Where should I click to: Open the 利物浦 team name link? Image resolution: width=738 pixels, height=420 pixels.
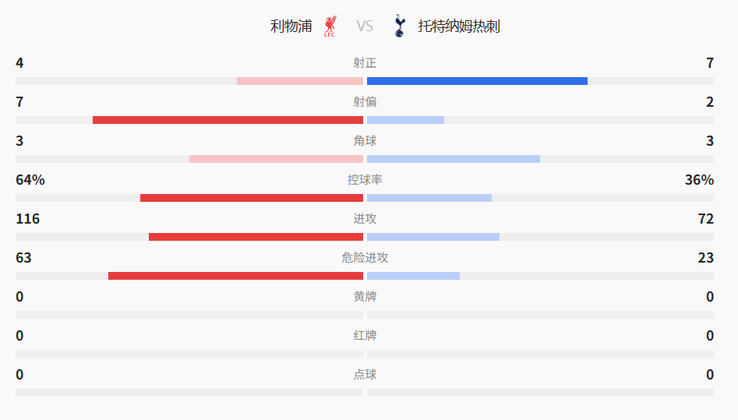tap(291, 26)
